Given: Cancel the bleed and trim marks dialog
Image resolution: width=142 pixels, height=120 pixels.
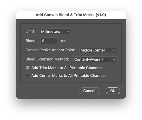Looking at the screenshot, I should [89, 91].
